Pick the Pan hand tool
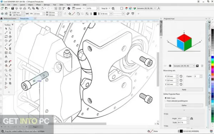The width and height of the screenshot is (214, 134). (x=10, y=70)
